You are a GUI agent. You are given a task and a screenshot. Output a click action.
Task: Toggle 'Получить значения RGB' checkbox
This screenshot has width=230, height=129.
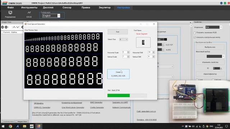click(x=195, y=33)
